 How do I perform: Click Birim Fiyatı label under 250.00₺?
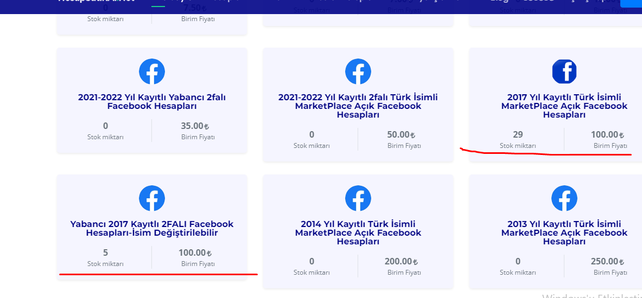coord(611,272)
